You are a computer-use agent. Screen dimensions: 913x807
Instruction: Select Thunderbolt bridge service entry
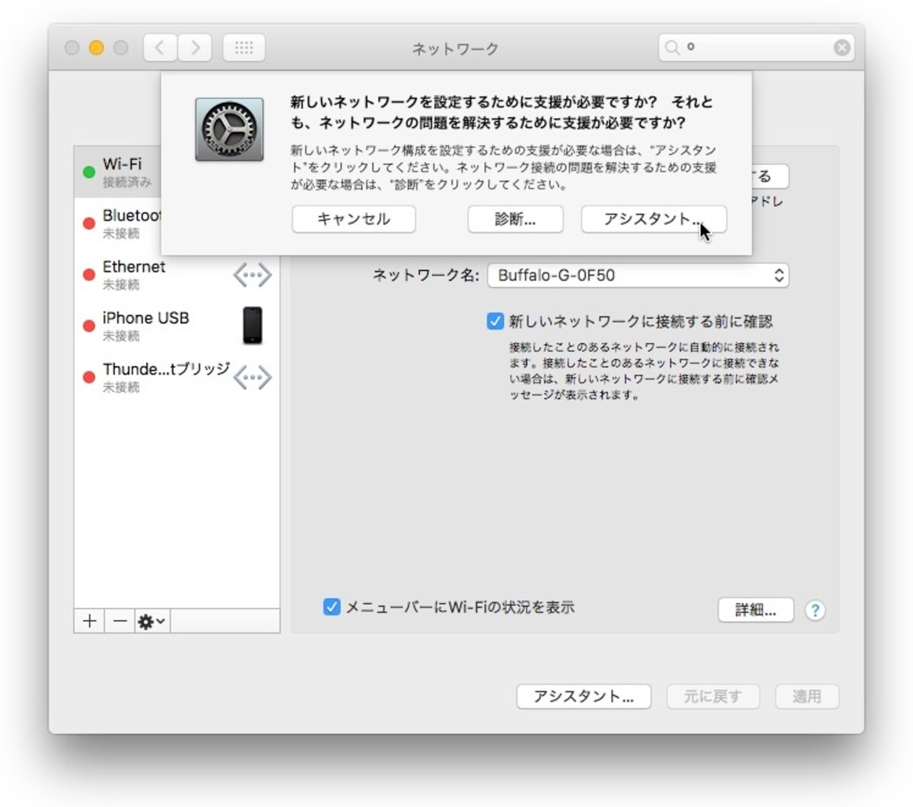point(177,378)
